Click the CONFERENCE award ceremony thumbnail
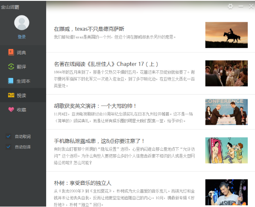Image resolution: width=255 pixels, height=207 pixels. tap(226, 112)
